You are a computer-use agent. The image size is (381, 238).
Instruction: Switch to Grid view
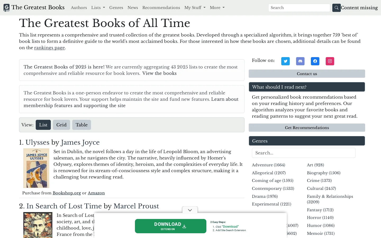pos(61,125)
